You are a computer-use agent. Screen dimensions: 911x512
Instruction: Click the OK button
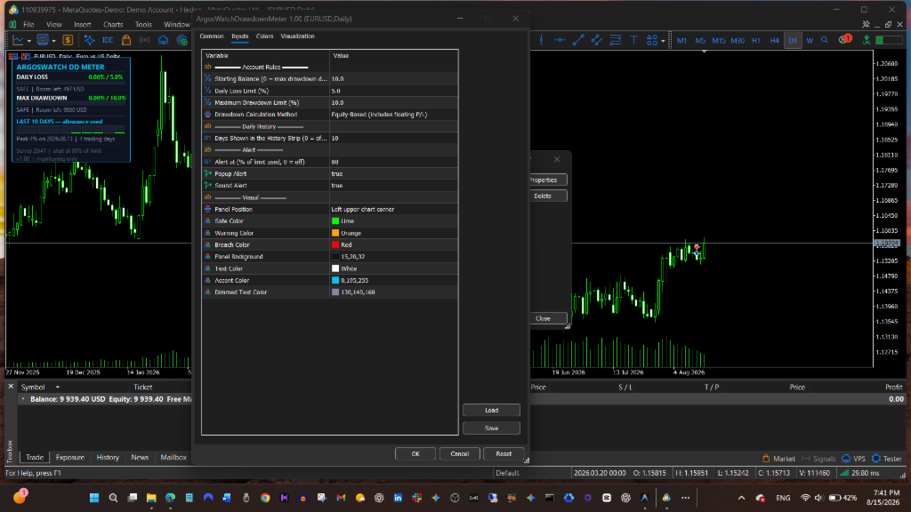tap(415, 454)
